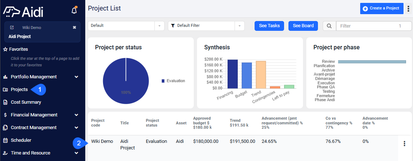
Task: Click the Scheduler calendar icon
Action: coord(5,140)
